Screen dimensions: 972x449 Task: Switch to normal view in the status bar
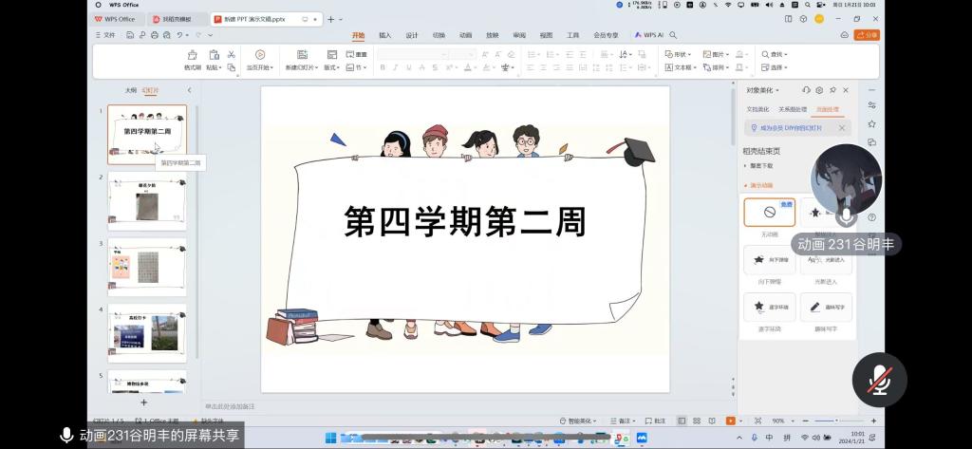pyautogui.click(x=682, y=421)
